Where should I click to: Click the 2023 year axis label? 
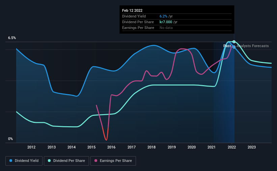pos(252,147)
